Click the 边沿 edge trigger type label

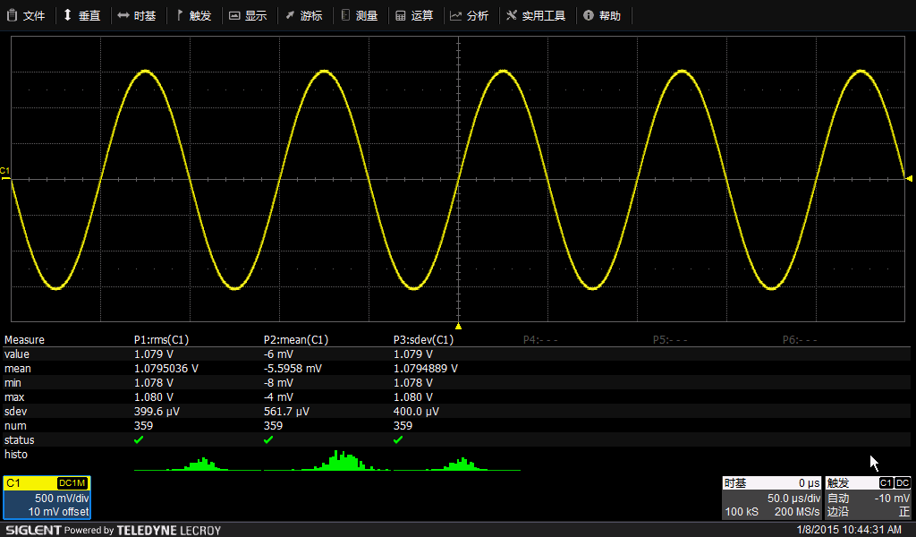(837, 512)
